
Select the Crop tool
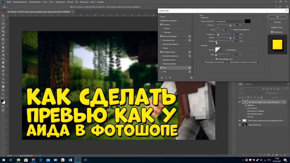[x=3, y=32]
